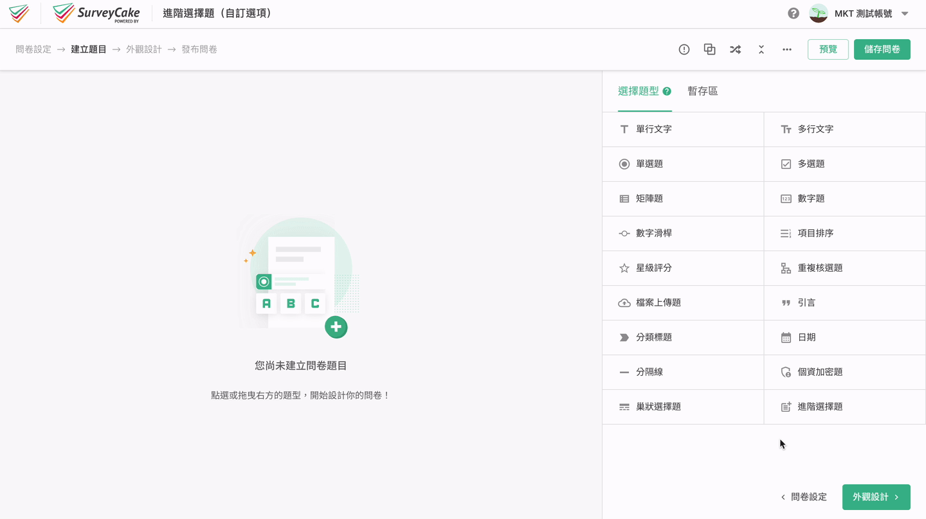
Task: Click the help question mark icon
Action: point(794,13)
